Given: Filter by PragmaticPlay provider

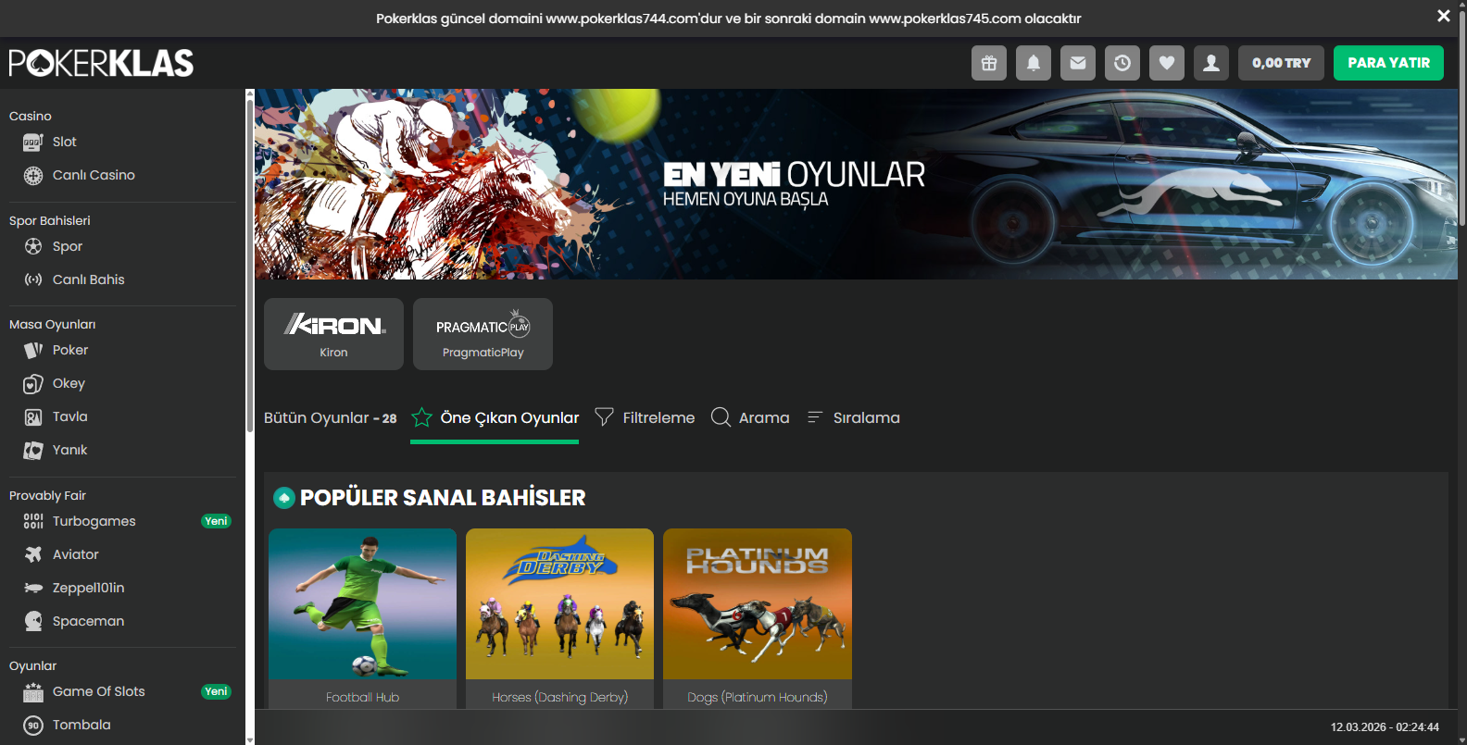Looking at the screenshot, I should 483,334.
